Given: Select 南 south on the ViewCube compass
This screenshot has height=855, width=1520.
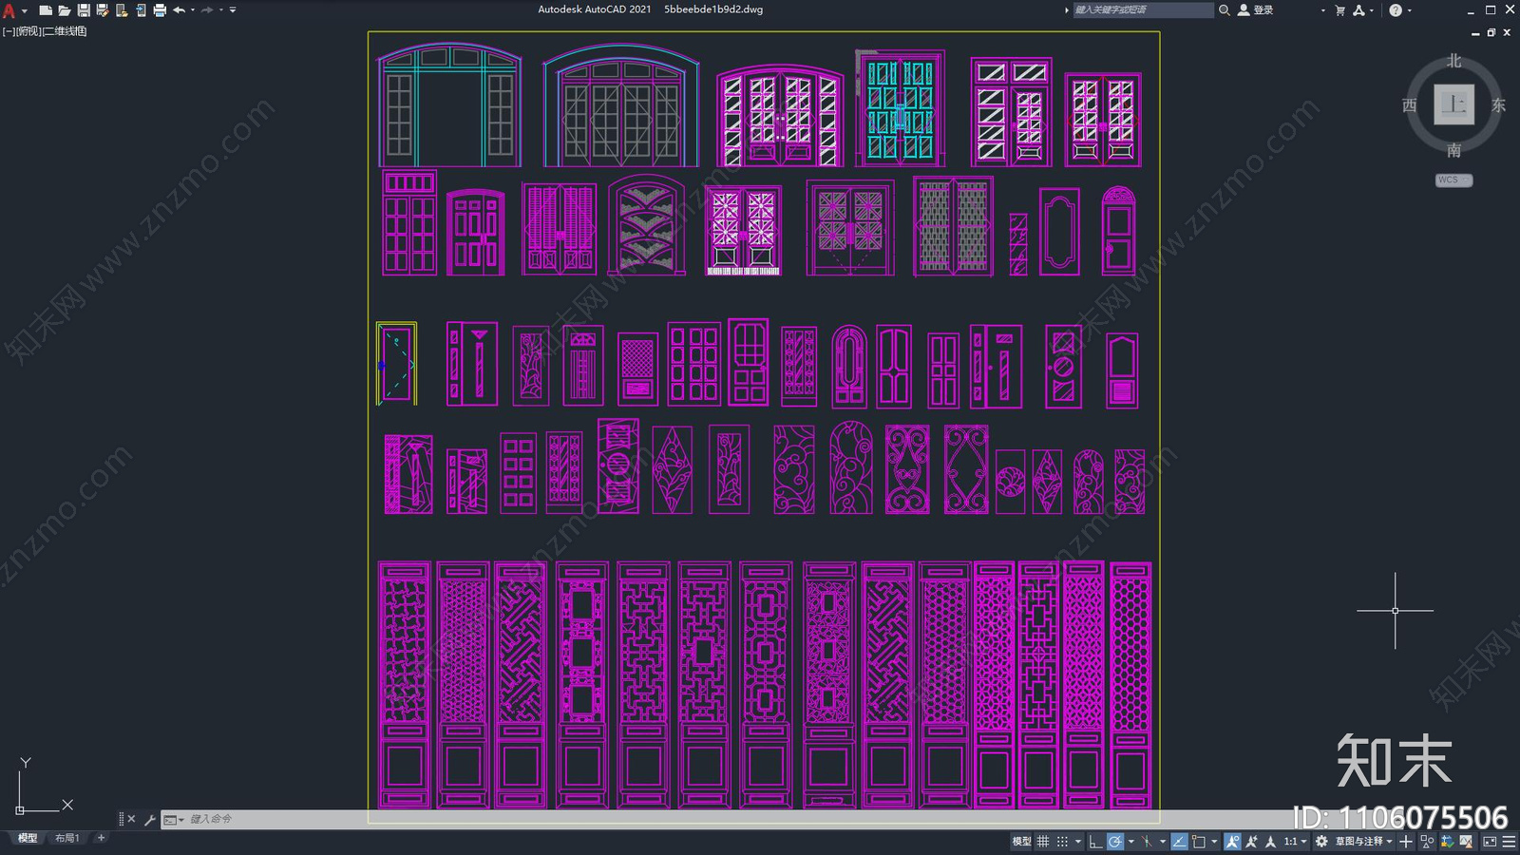Looking at the screenshot, I should point(1453,150).
